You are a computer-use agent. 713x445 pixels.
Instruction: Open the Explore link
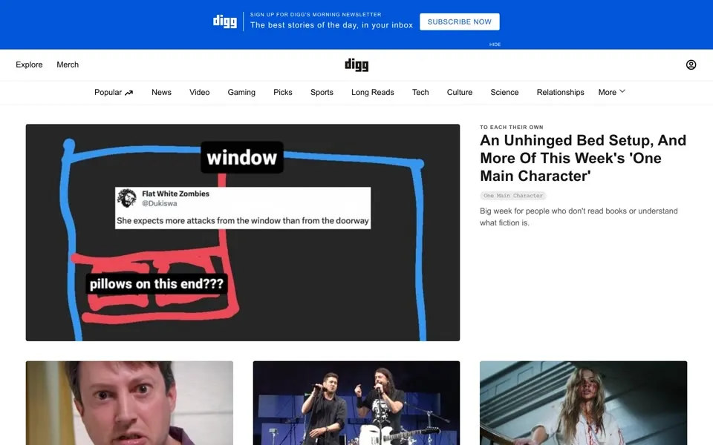29,65
